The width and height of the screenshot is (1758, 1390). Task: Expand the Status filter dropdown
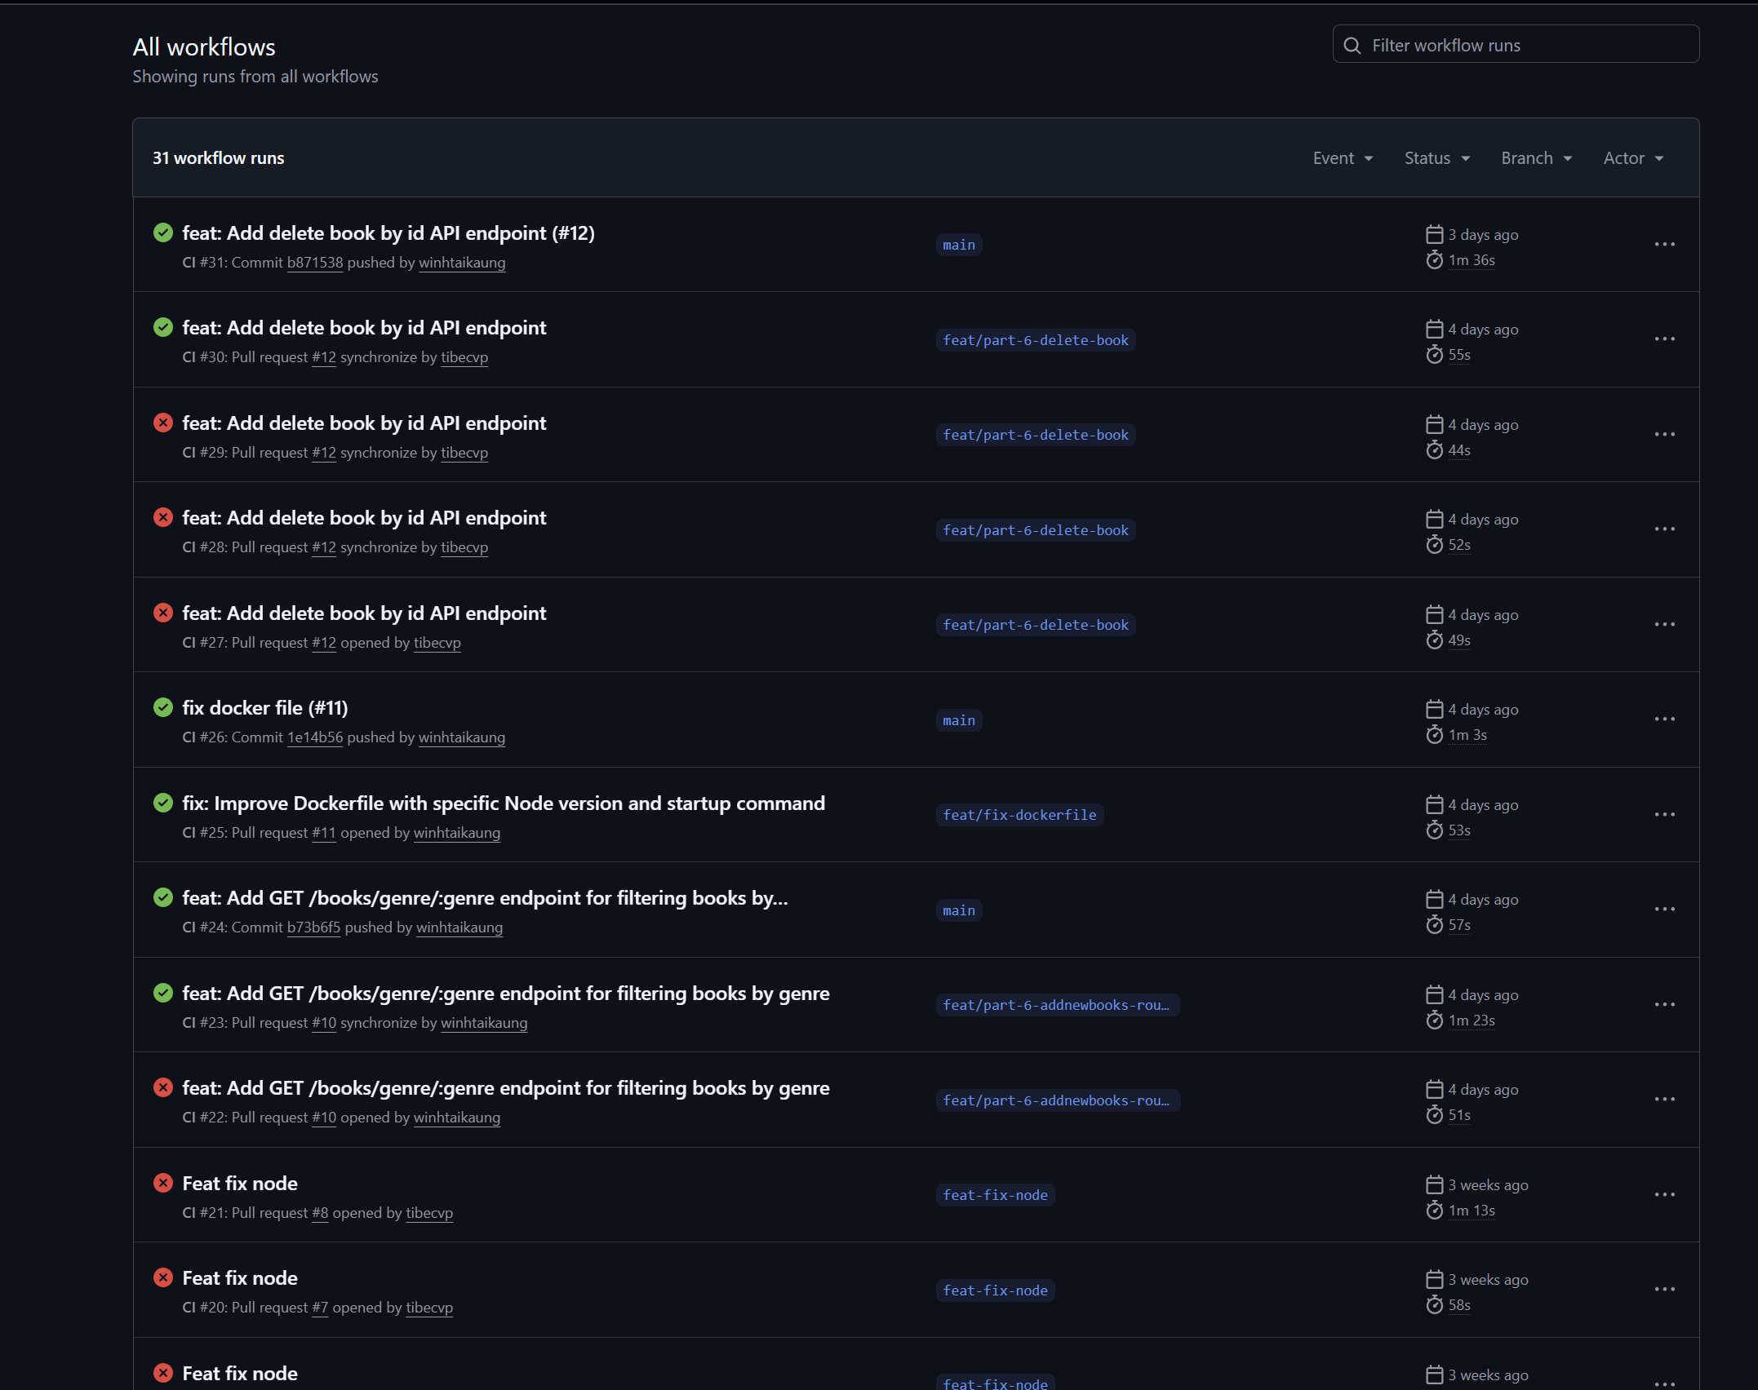(x=1436, y=158)
